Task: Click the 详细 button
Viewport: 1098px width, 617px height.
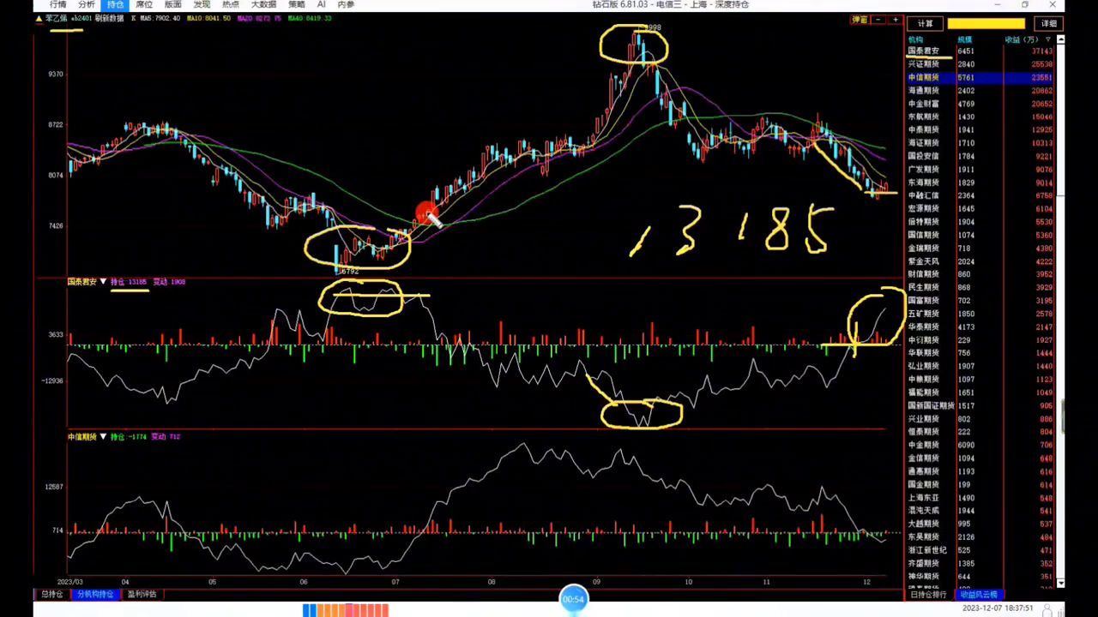Action: point(1049,23)
